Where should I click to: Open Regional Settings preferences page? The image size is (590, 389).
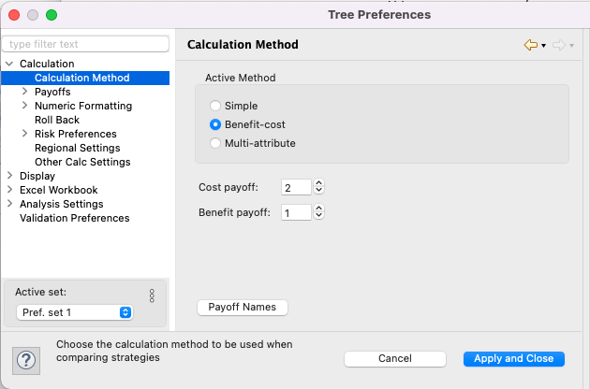(x=77, y=148)
